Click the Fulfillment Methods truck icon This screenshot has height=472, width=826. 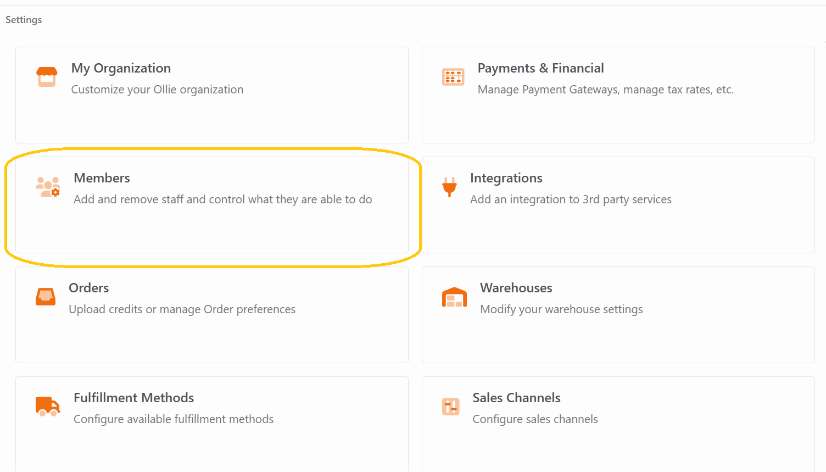pos(48,407)
